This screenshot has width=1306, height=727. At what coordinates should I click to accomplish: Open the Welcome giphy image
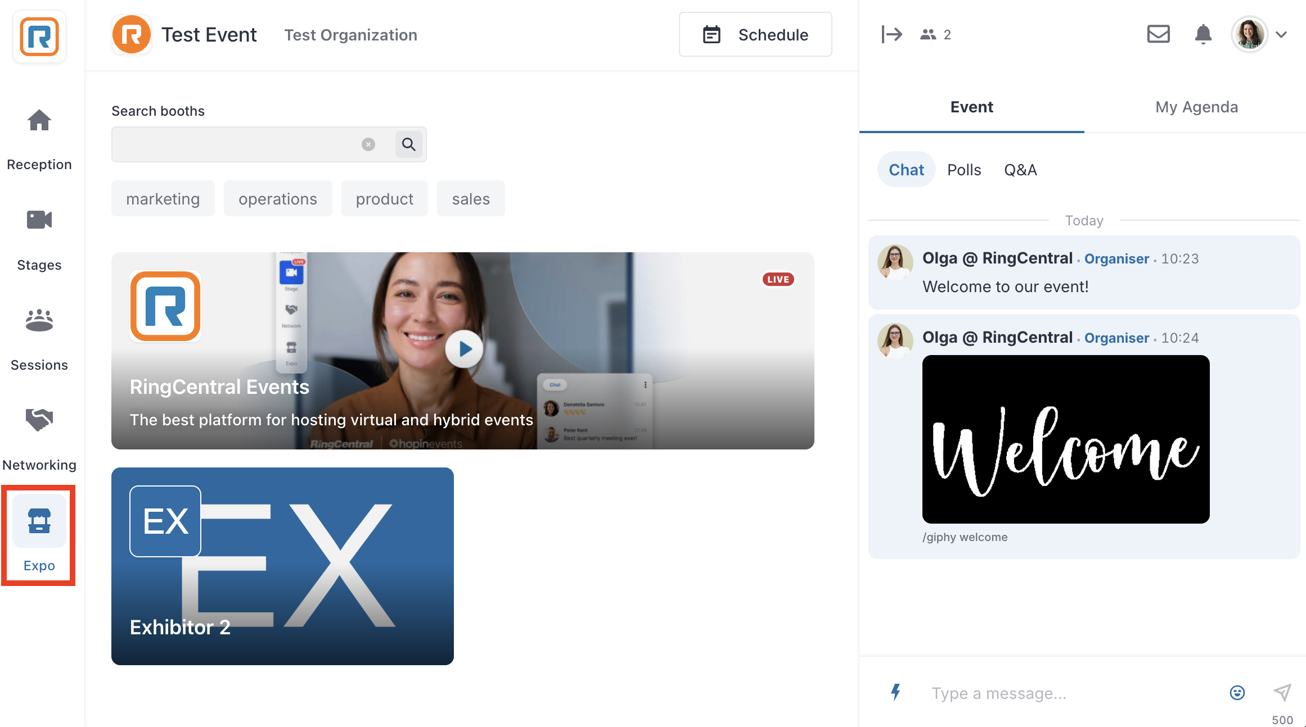pyautogui.click(x=1066, y=439)
